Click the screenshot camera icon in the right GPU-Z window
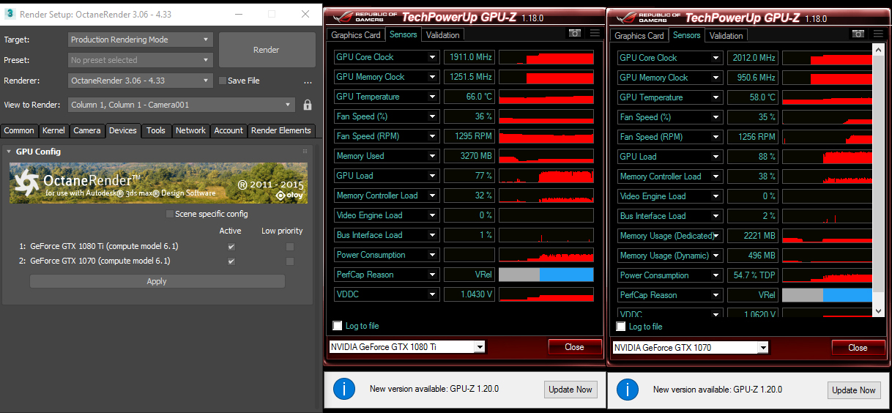 click(x=858, y=34)
